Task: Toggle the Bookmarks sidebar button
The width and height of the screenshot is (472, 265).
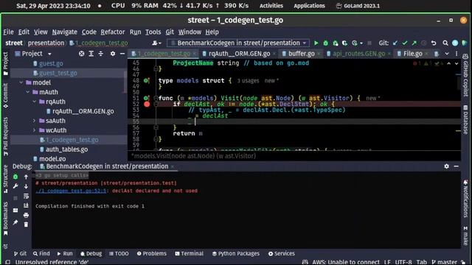Action: (5, 219)
